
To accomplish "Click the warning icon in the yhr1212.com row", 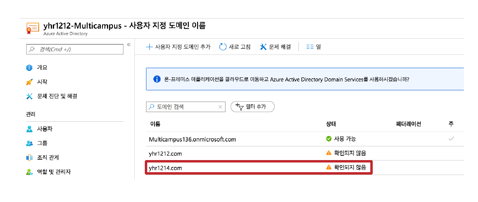I will click(329, 153).
